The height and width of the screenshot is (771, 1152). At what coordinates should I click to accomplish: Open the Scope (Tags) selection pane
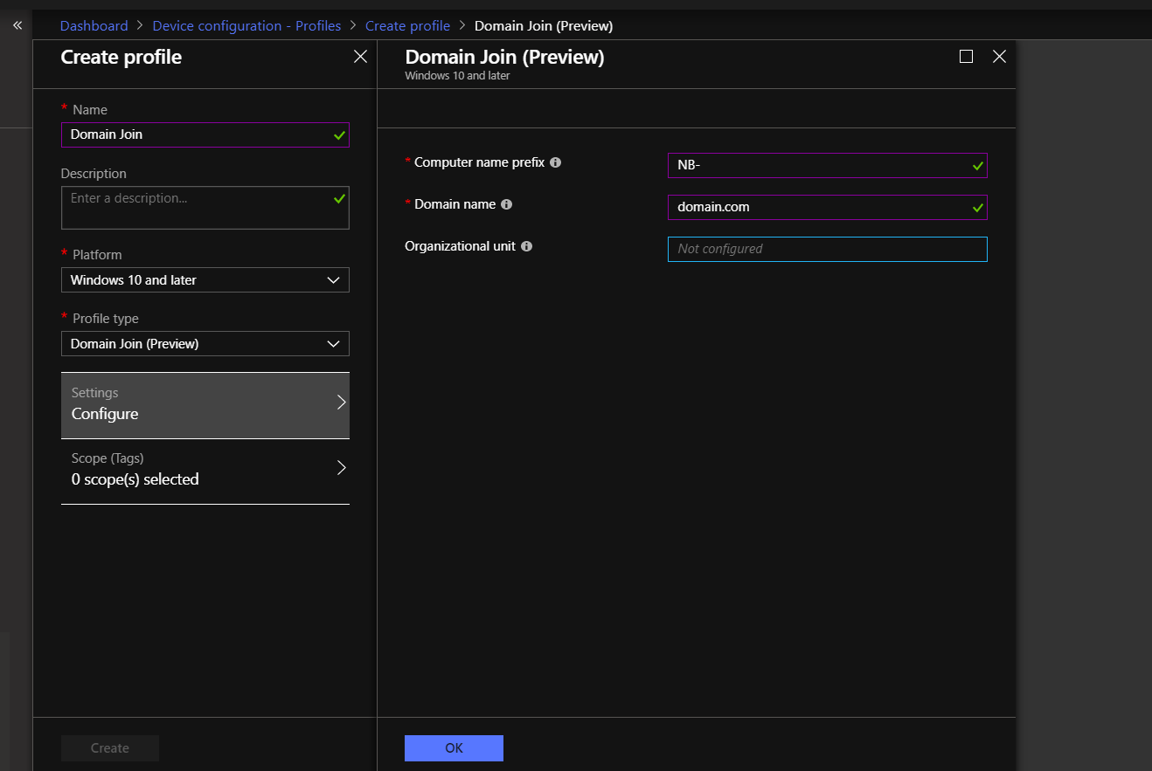[205, 469]
